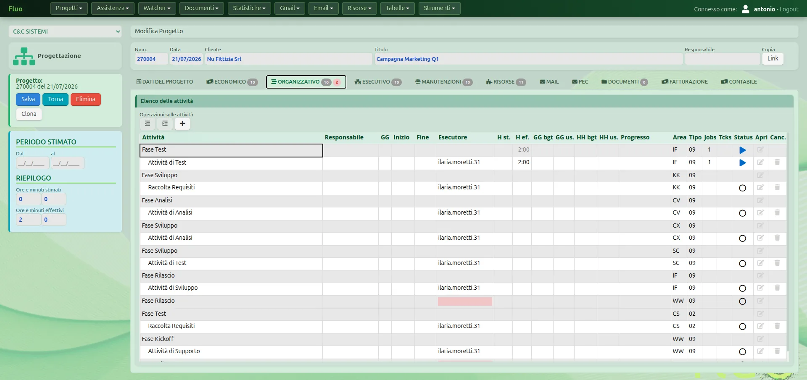Click the outdent activity icon

point(148,123)
